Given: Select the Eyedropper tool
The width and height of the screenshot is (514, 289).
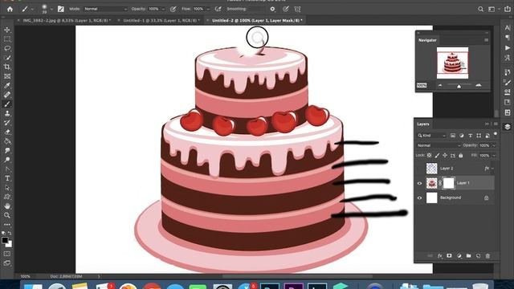Looking at the screenshot, I should click(x=7, y=86).
